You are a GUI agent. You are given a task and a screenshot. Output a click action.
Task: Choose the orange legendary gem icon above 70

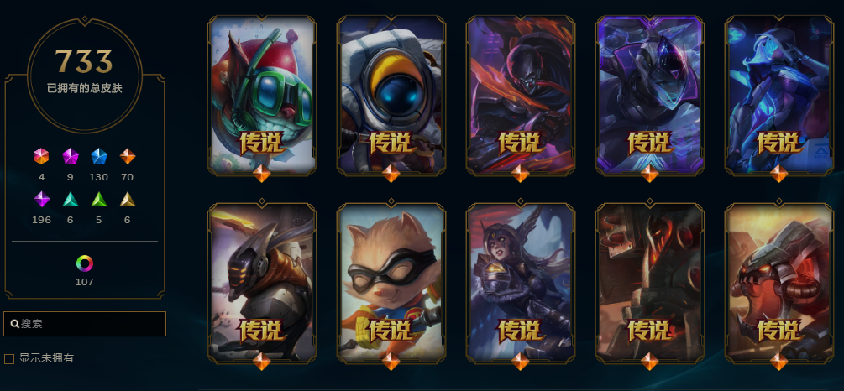tap(127, 157)
